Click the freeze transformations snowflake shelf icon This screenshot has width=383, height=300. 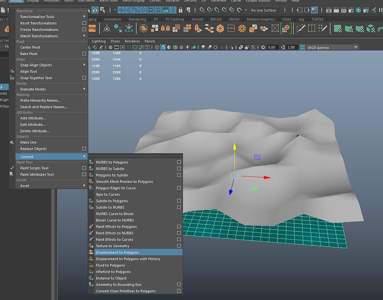click(129, 28)
